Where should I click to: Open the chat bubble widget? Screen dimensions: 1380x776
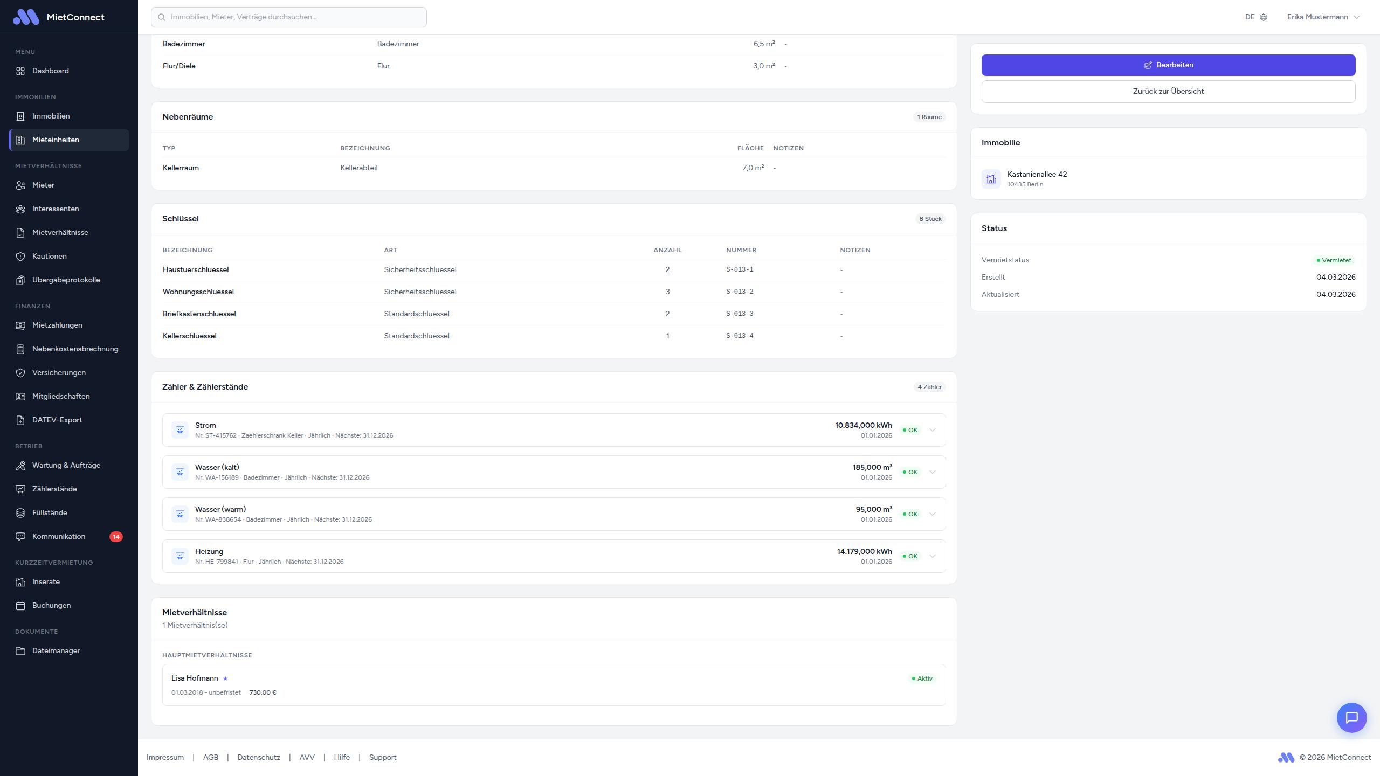tap(1351, 717)
